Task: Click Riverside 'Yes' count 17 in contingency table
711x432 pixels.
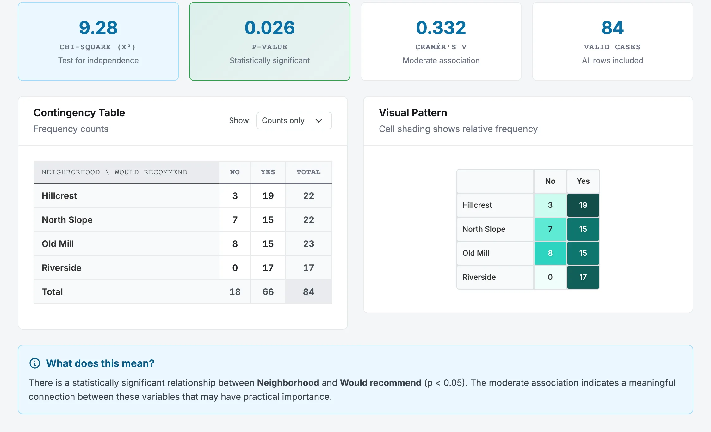Action: (x=268, y=268)
